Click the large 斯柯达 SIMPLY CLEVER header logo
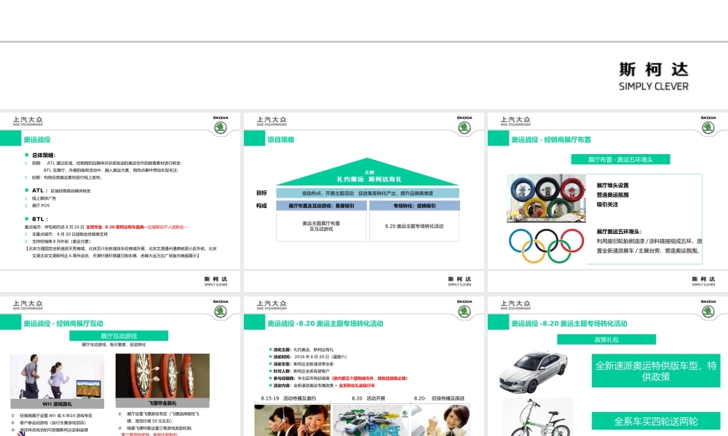The width and height of the screenshot is (728, 436). 654,76
